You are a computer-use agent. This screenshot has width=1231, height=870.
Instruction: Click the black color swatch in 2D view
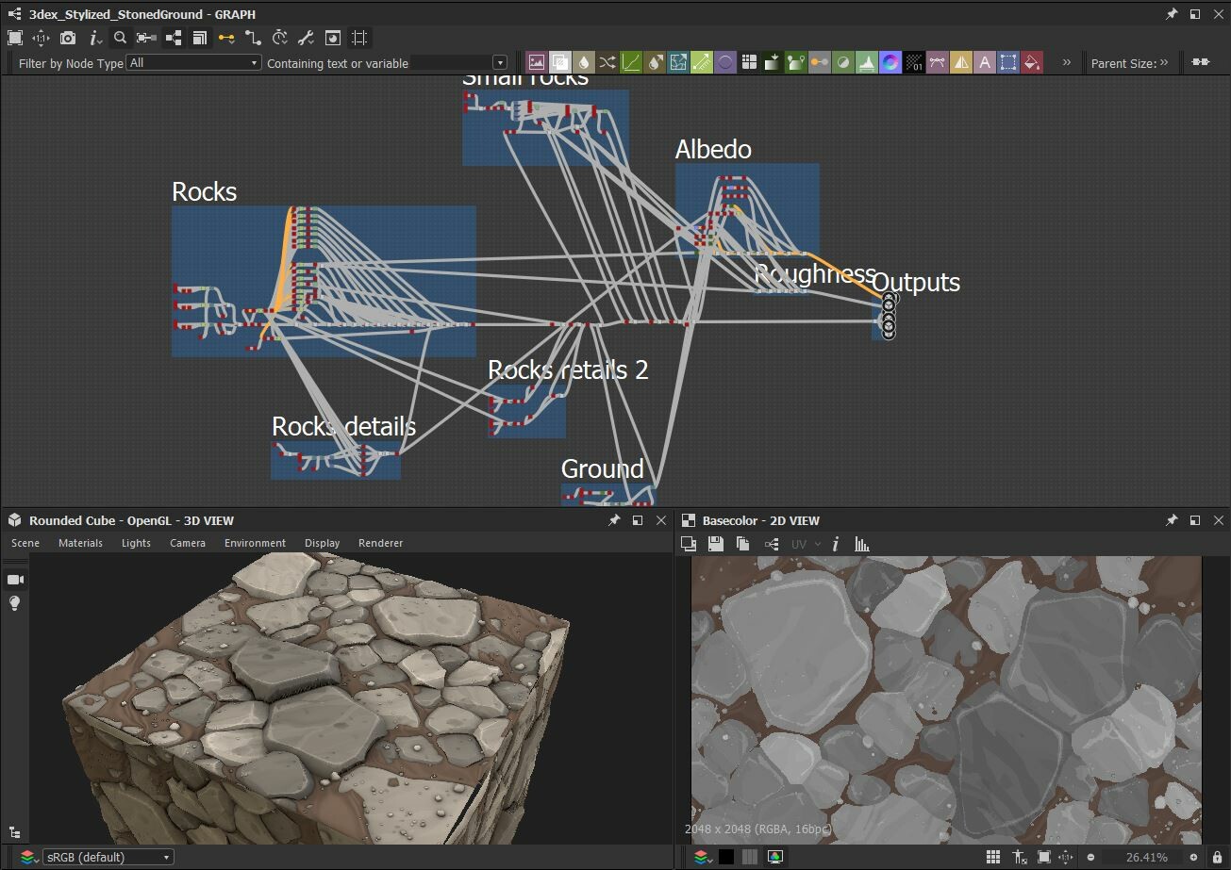pyautogui.click(x=725, y=857)
